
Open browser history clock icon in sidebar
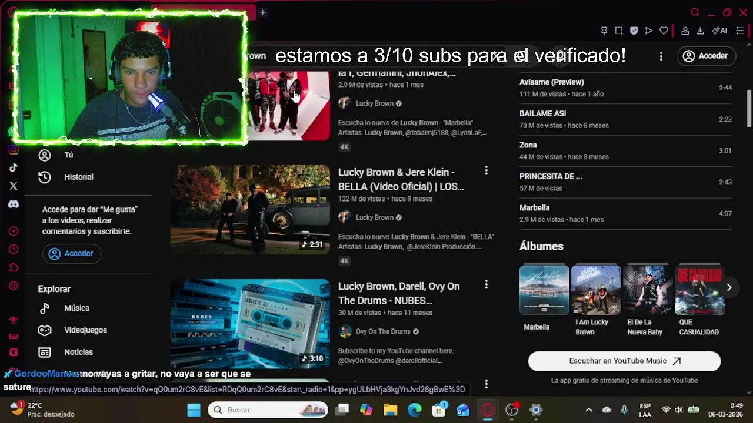point(14,249)
